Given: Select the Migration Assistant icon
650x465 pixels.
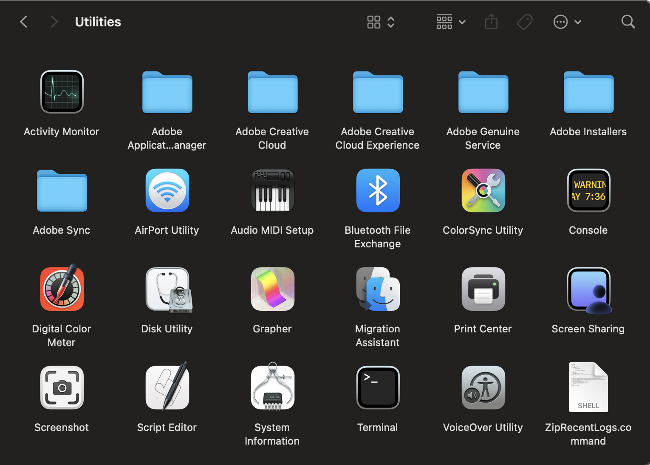Looking at the screenshot, I should click(378, 289).
